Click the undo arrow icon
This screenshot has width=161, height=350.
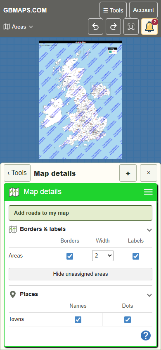(95, 27)
